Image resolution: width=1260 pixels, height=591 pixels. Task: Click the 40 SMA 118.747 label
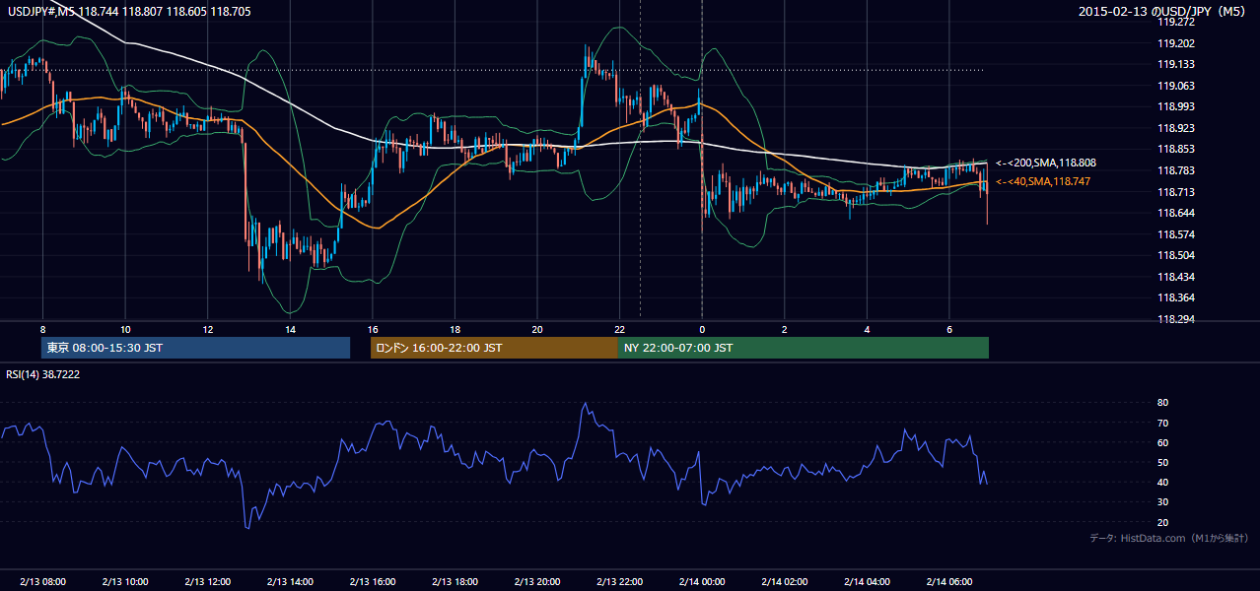click(1043, 181)
